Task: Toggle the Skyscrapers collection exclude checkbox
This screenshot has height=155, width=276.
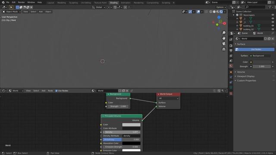Action: (237, 15)
